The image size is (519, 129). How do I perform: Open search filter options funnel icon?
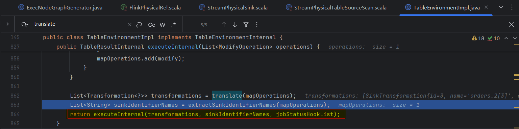246,25
